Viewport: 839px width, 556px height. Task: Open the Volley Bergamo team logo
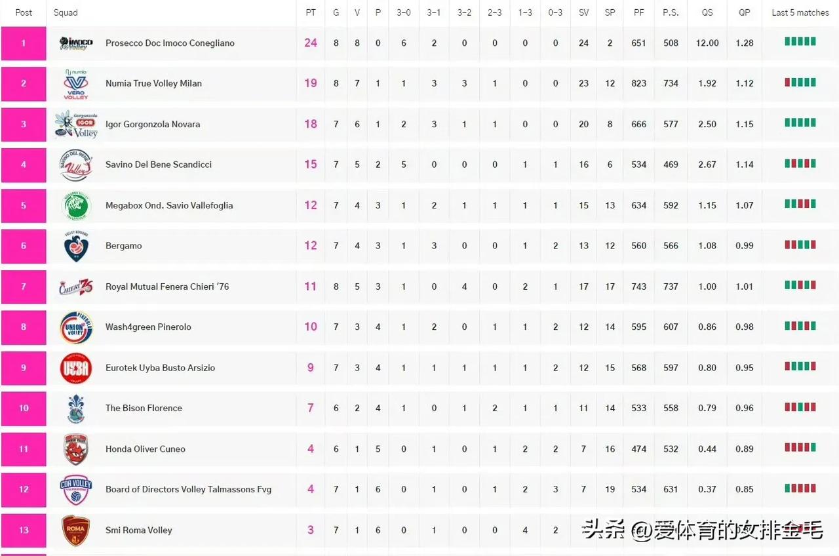76,246
